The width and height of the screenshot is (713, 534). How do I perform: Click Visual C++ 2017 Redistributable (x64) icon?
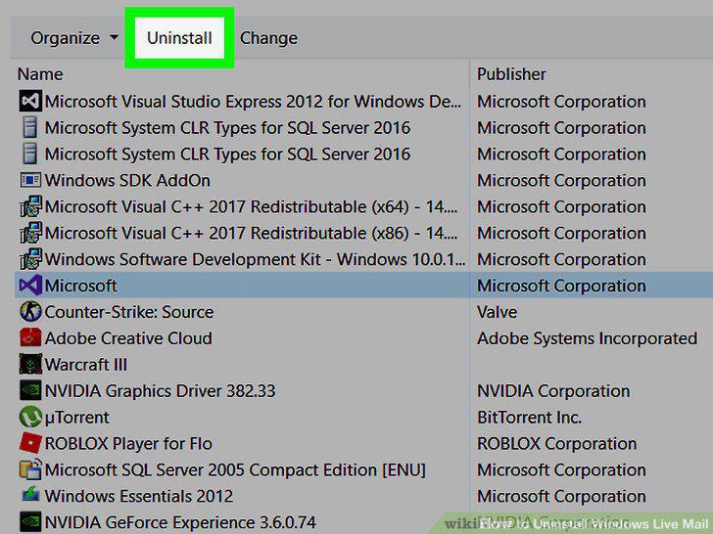[31, 206]
